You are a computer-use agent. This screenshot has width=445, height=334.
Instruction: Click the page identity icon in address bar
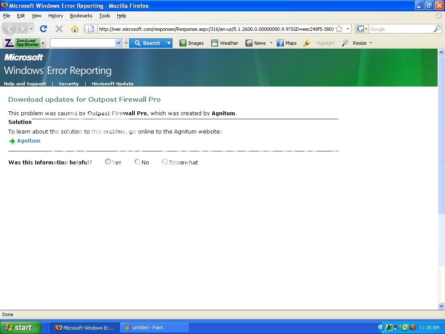91,29
